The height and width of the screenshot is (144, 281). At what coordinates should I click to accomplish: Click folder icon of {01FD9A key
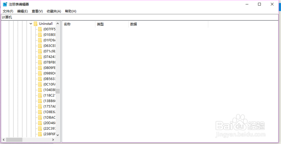pyautogui.click(x=40, y=40)
